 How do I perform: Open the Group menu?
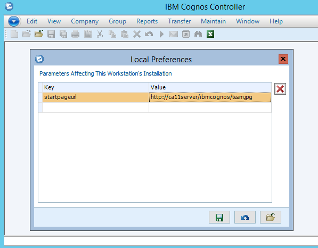point(117,21)
